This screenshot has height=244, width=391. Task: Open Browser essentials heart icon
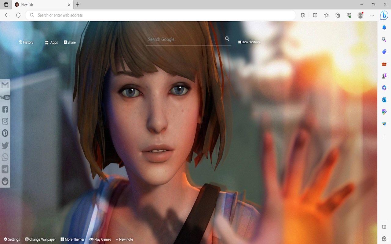point(349,15)
